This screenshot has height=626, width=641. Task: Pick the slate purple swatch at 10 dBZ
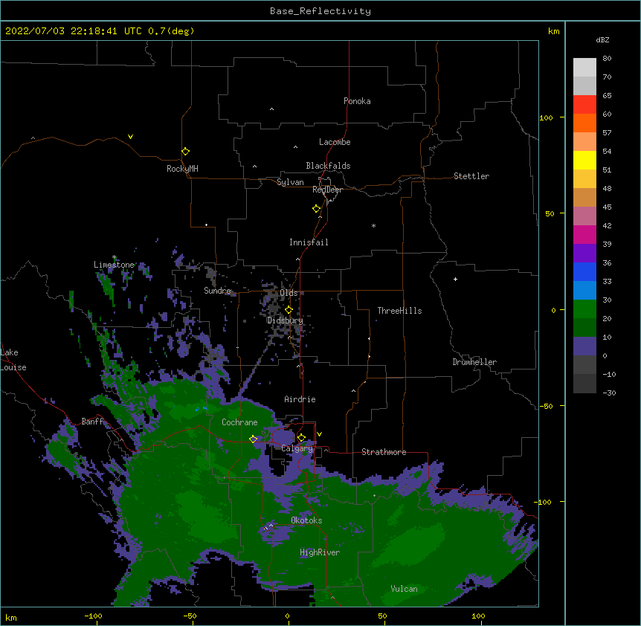click(584, 346)
